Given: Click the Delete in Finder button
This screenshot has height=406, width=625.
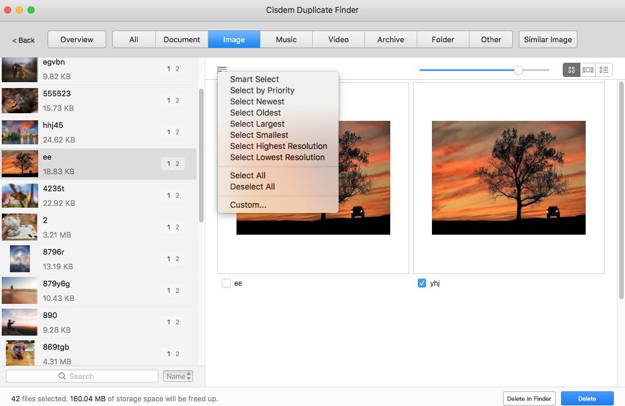Looking at the screenshot, I should (x=529, y=398).
